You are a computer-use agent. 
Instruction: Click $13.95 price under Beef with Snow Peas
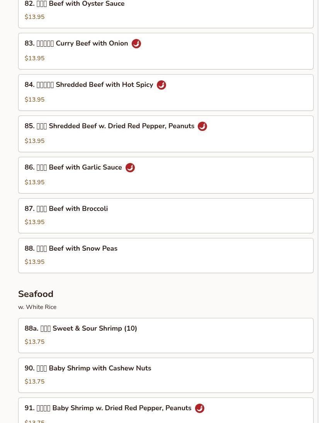click(x=34, y=262)
